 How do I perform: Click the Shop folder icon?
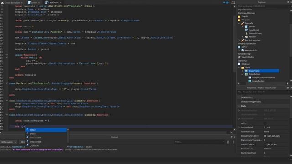pos(243,67)
